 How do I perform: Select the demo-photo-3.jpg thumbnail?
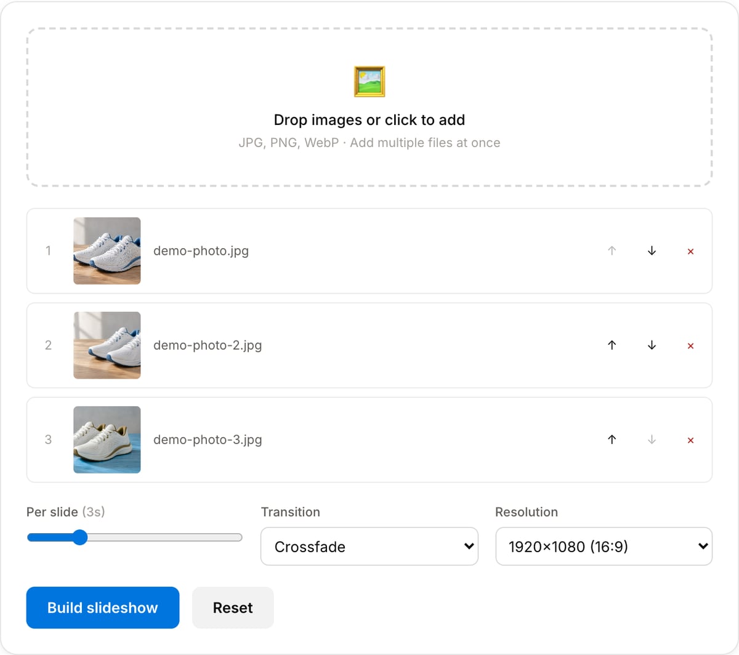click(x=107, y=440)
